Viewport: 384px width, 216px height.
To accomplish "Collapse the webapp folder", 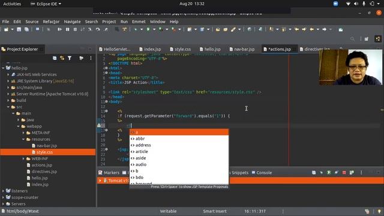I will (x=19, y=127).
